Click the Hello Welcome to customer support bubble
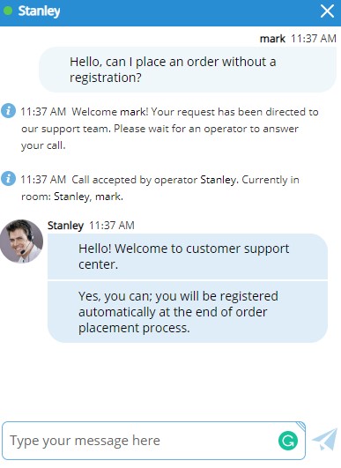 tap(188, 256)
